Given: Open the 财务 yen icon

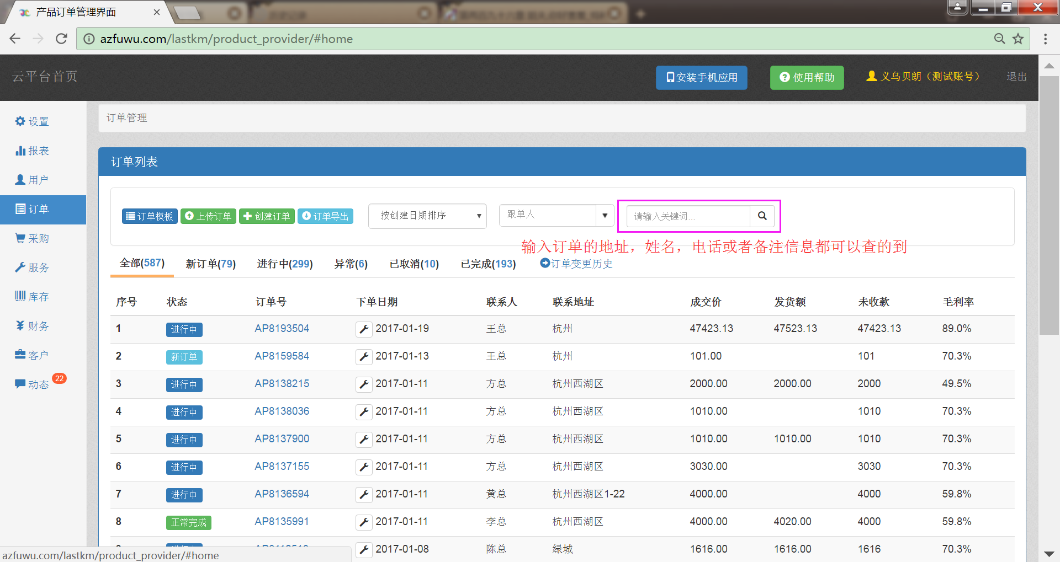Looking at the screenshot, I should (x=20, y=326).
